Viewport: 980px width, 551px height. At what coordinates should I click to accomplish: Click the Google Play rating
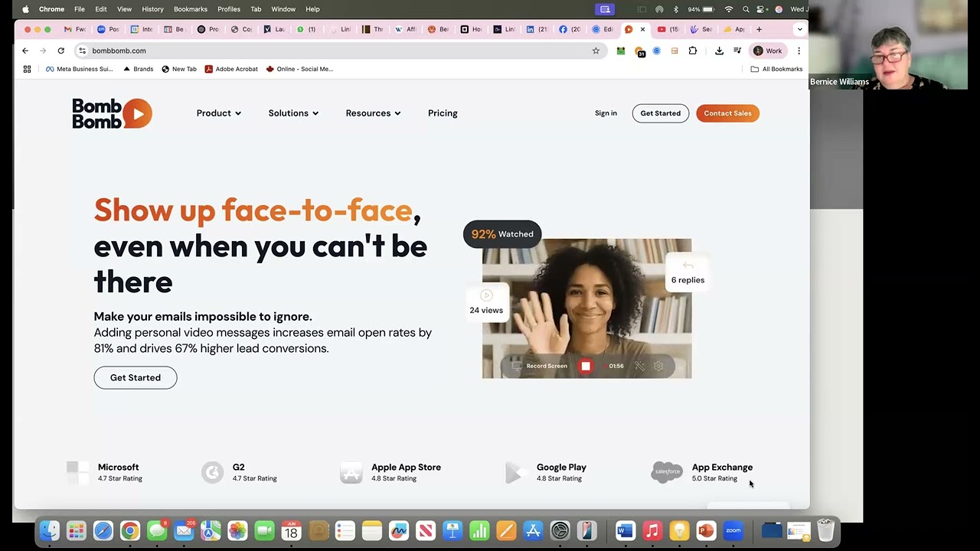coord(546,472)
